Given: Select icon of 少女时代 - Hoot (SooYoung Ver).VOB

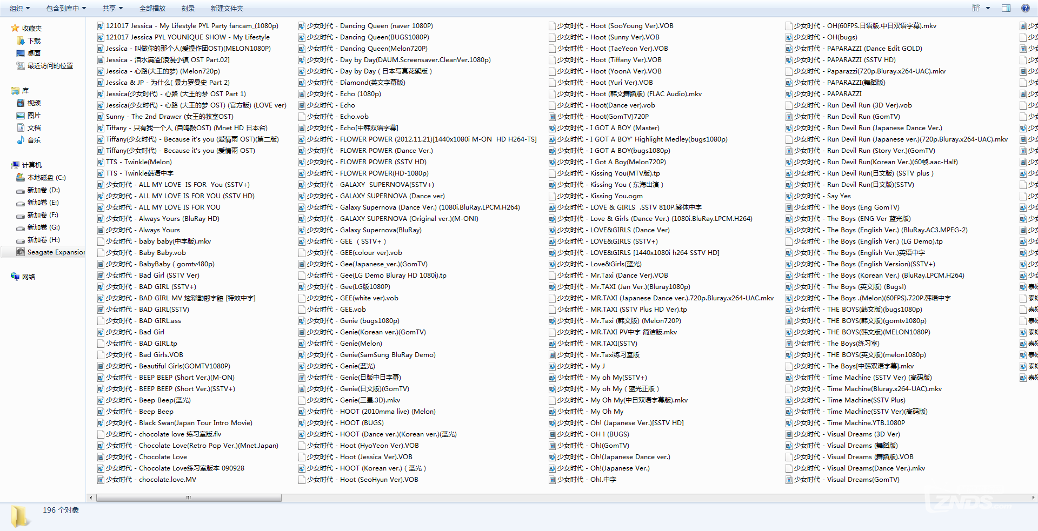Looking at the screenshot, I should [x=552, y=25].
